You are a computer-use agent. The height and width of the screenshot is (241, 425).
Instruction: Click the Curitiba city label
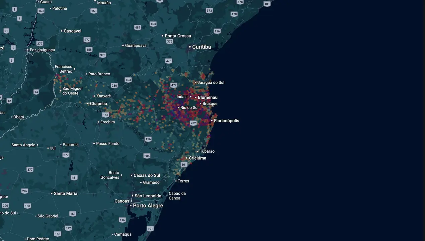click(x=201, y=47)
